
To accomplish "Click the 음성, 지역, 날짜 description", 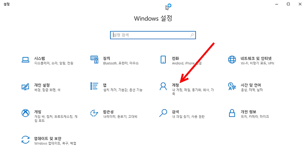I will point(252,90).
